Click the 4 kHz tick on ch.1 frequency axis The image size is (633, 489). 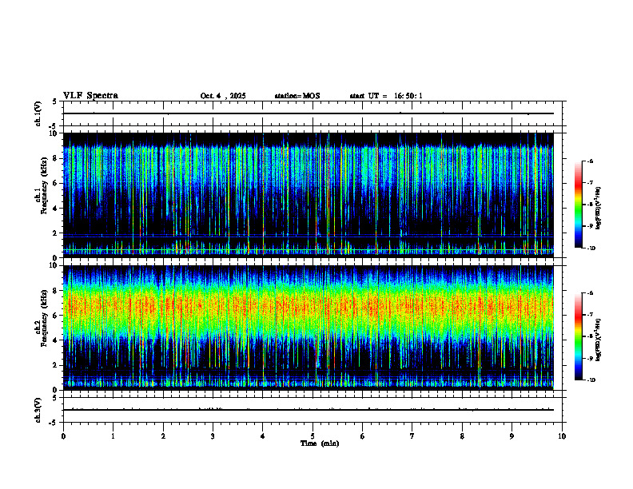[x=56, y=209]
